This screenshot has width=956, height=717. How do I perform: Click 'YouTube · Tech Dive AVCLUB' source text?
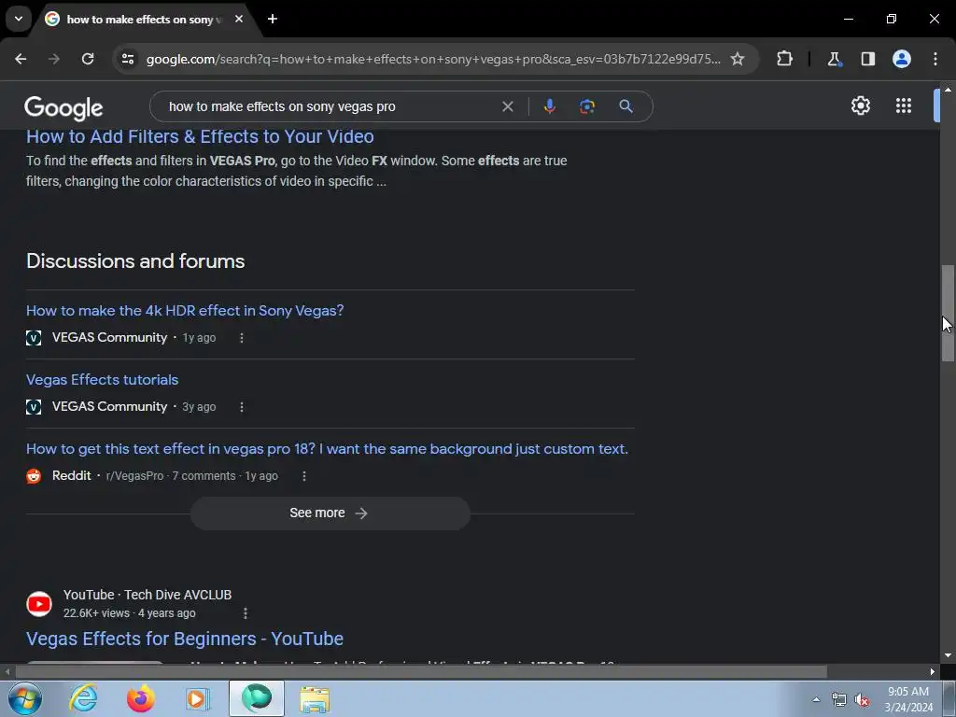click(148, 595)
